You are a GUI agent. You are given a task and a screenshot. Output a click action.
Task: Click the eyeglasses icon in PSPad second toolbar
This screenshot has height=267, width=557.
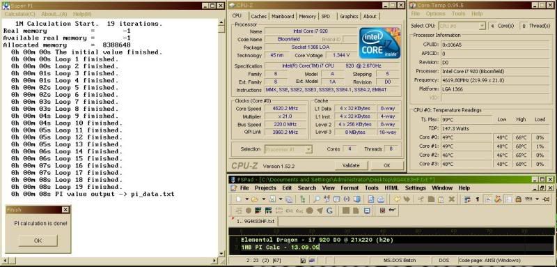[393, 210]
